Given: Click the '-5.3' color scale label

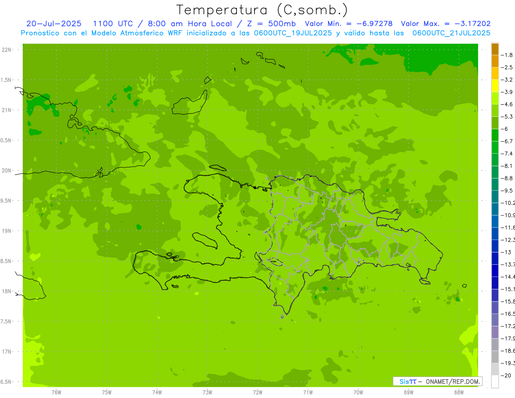Looking at the screenshot, I should click(x=507, y=116).
